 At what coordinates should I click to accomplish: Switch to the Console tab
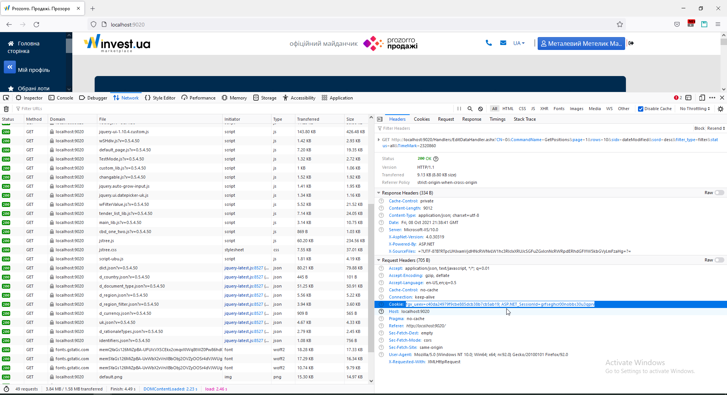click(61, 98)
